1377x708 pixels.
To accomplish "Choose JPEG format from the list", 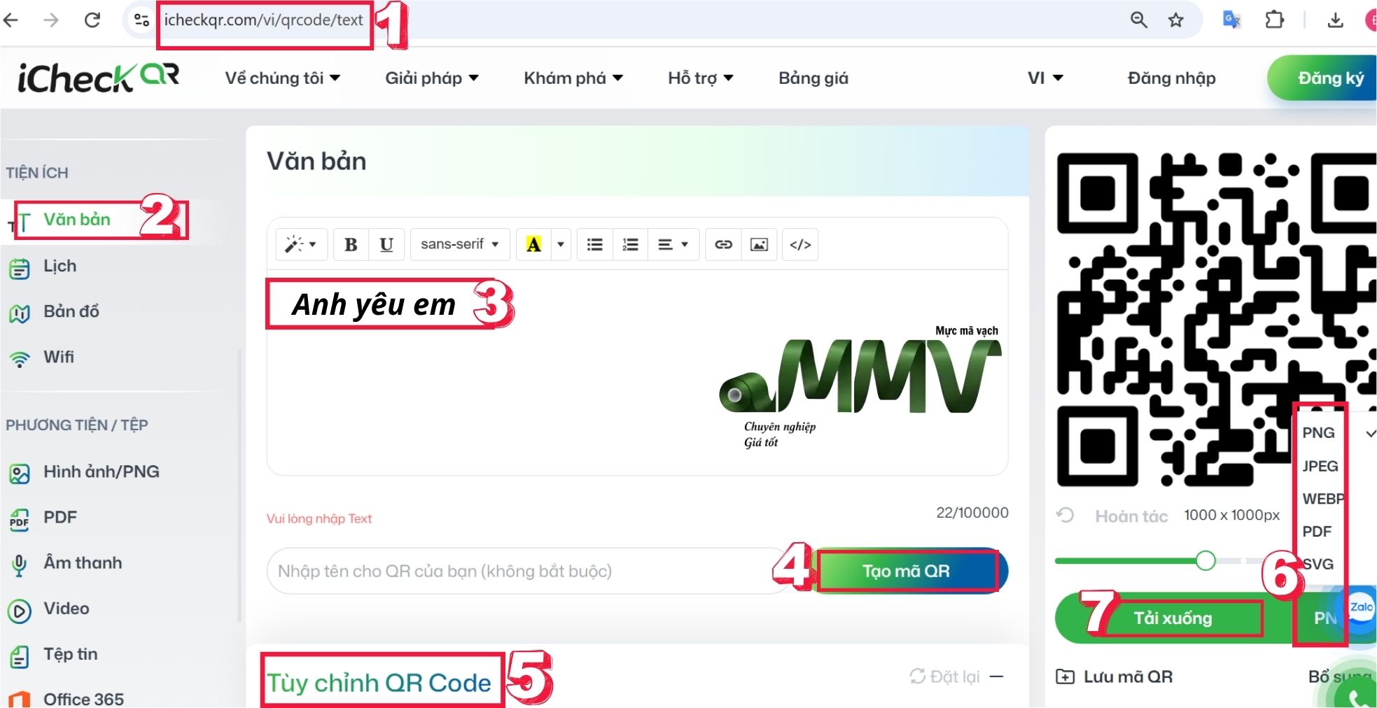I will coord(1320,466).
